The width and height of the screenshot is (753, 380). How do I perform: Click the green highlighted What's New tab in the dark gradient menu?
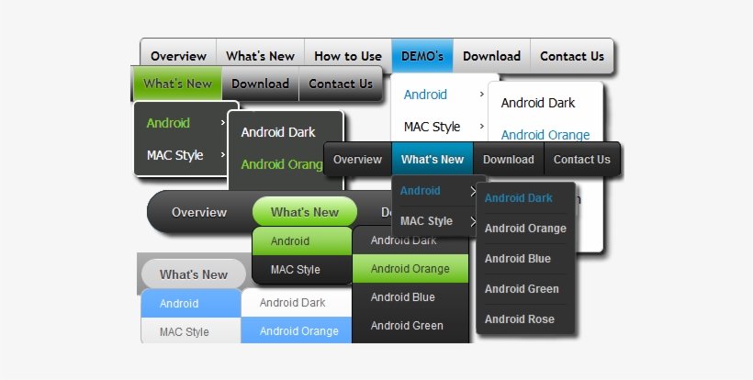coord(177,84)
